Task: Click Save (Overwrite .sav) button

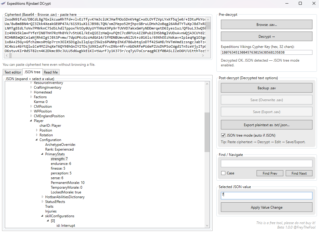Action: coord(266,100)
